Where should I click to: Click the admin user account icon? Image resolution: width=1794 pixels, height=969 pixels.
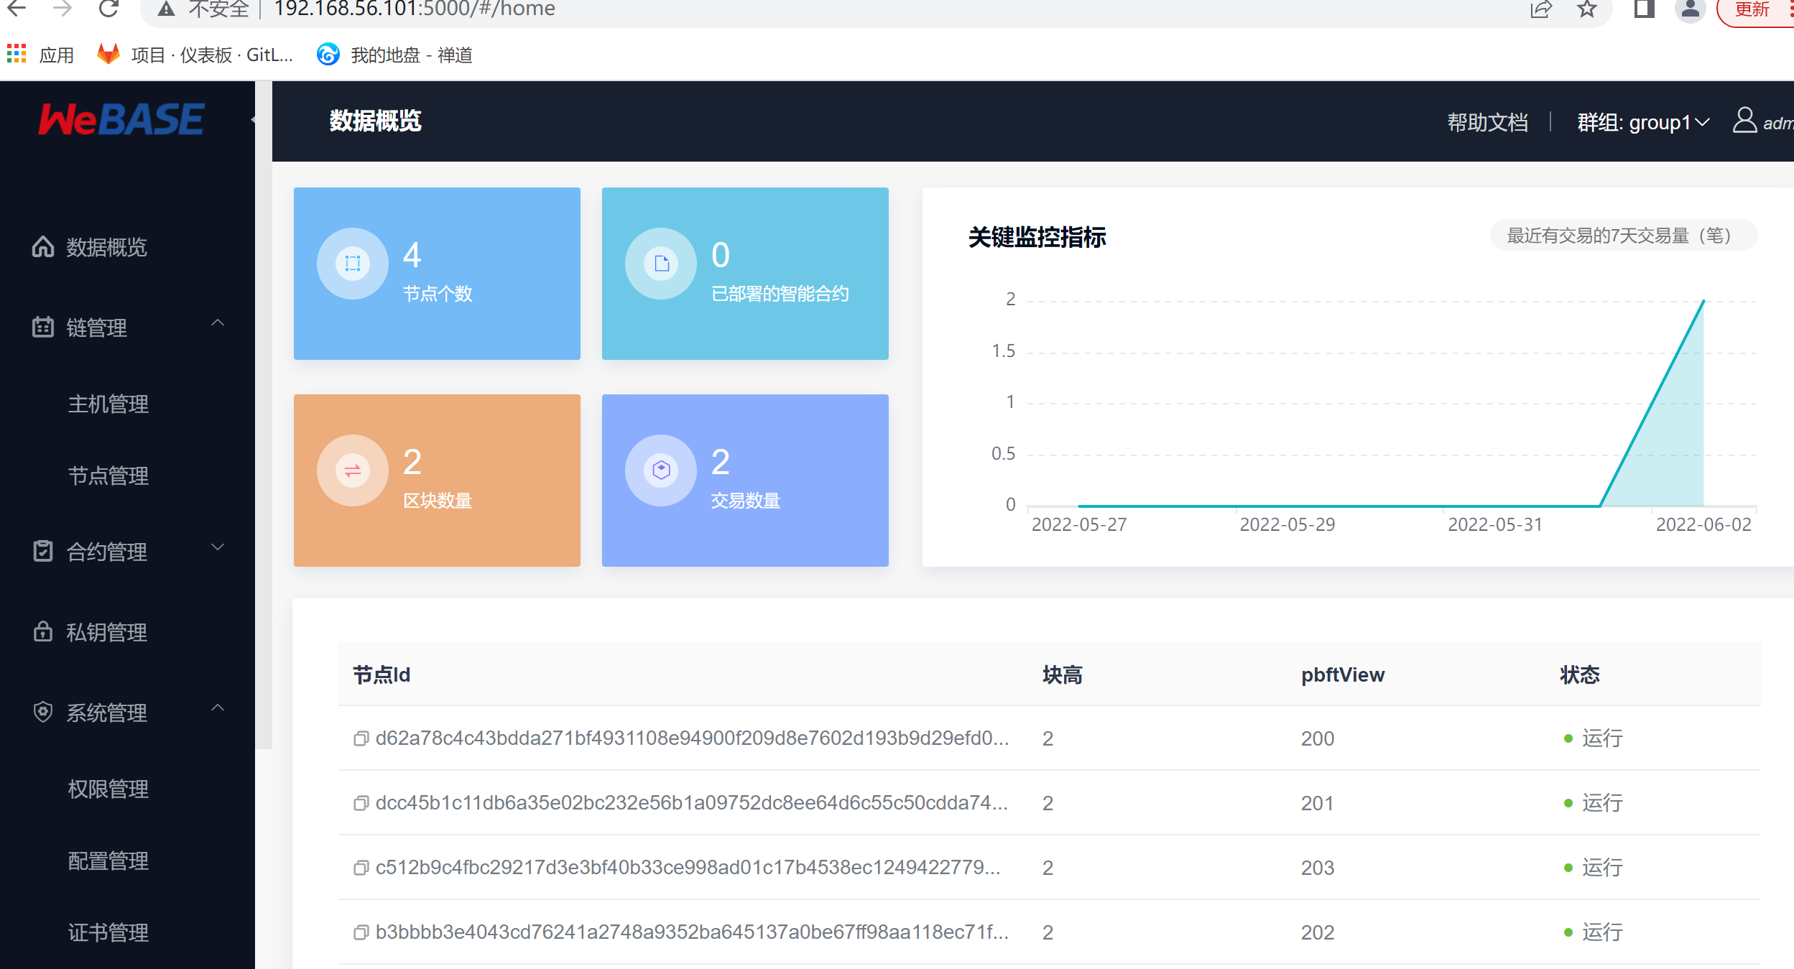[x=1744, y=121]
